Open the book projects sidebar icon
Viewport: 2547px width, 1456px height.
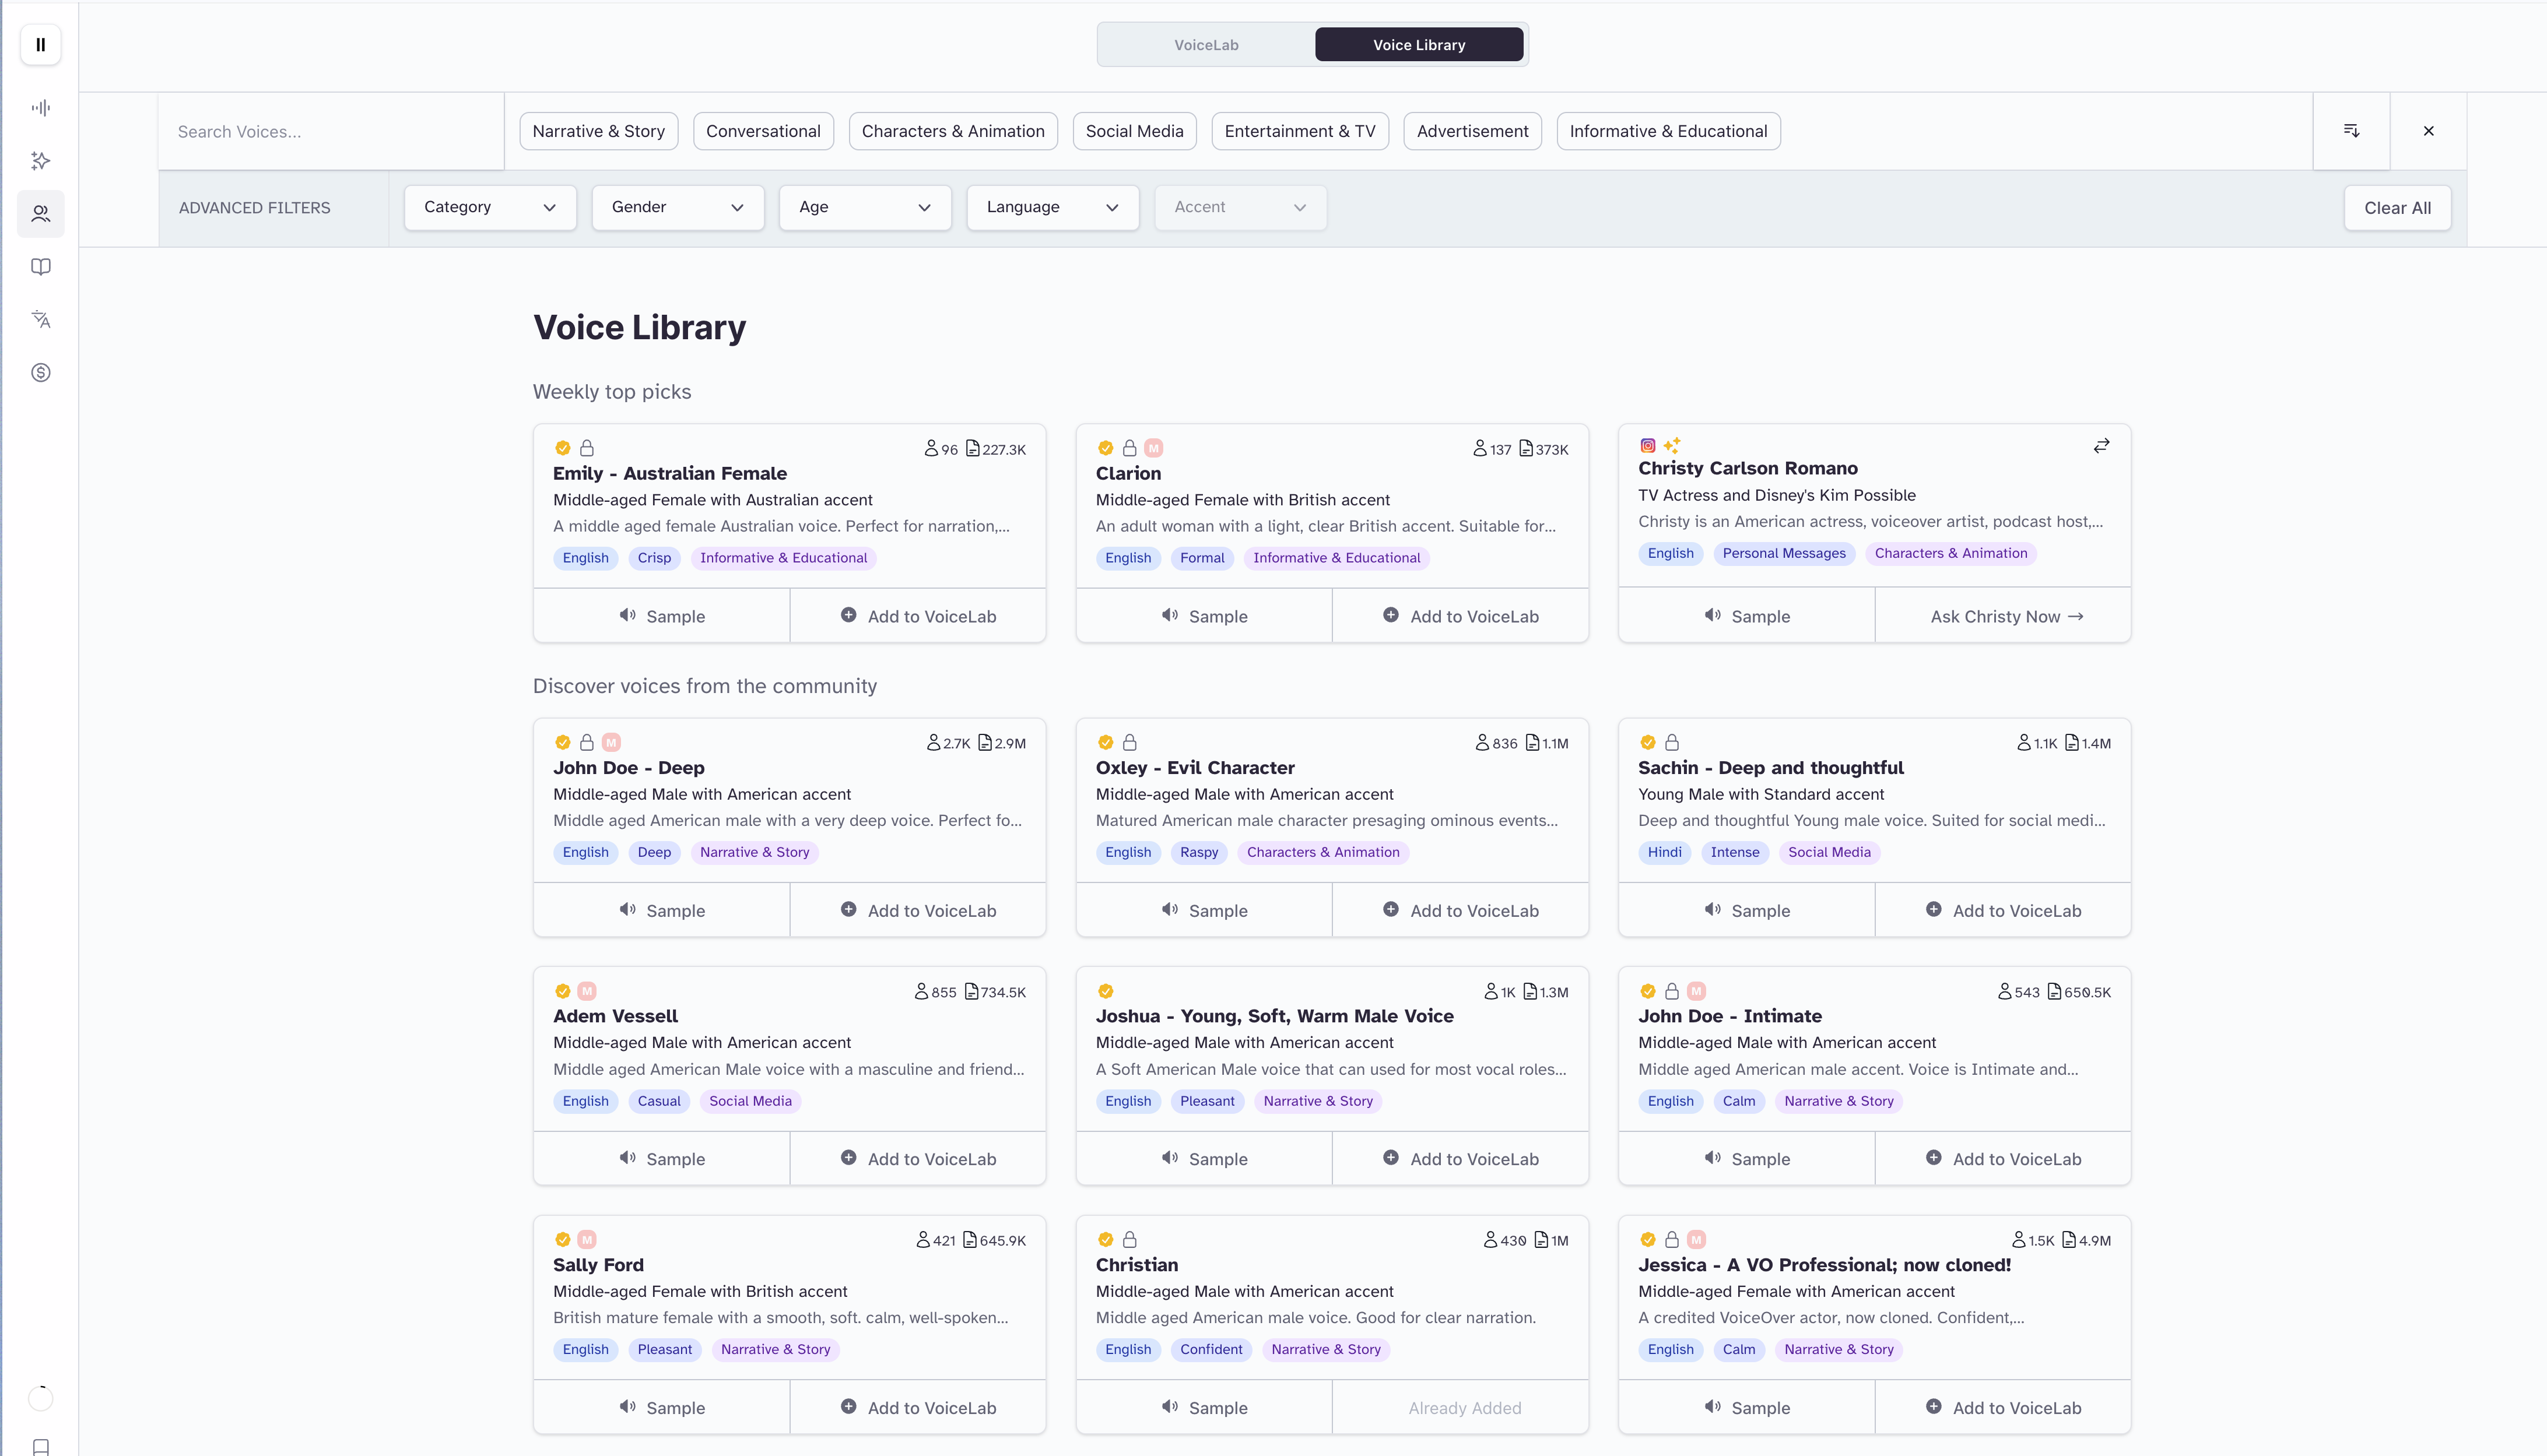click(x=41, y=267)
